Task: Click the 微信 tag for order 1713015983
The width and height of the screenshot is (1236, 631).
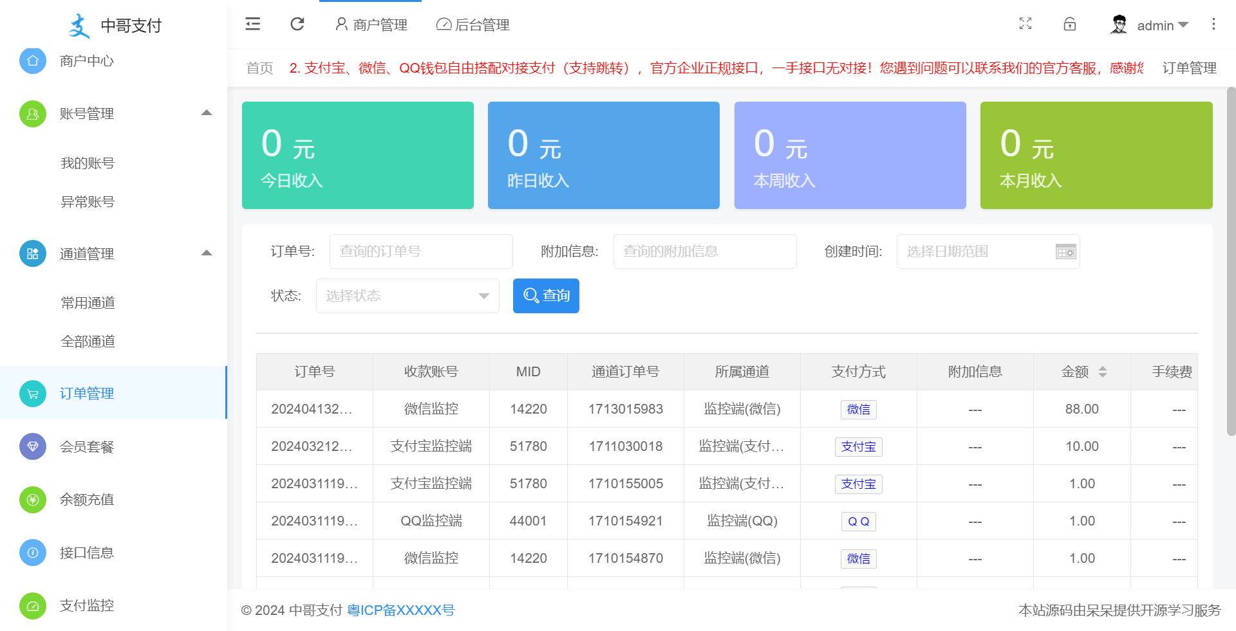Action: click(859, 410)
